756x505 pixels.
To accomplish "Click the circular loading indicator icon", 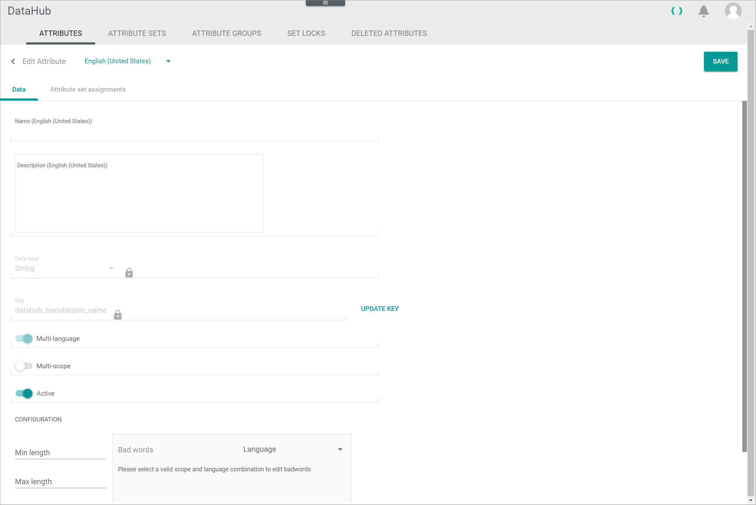I will tap(677, 10).
